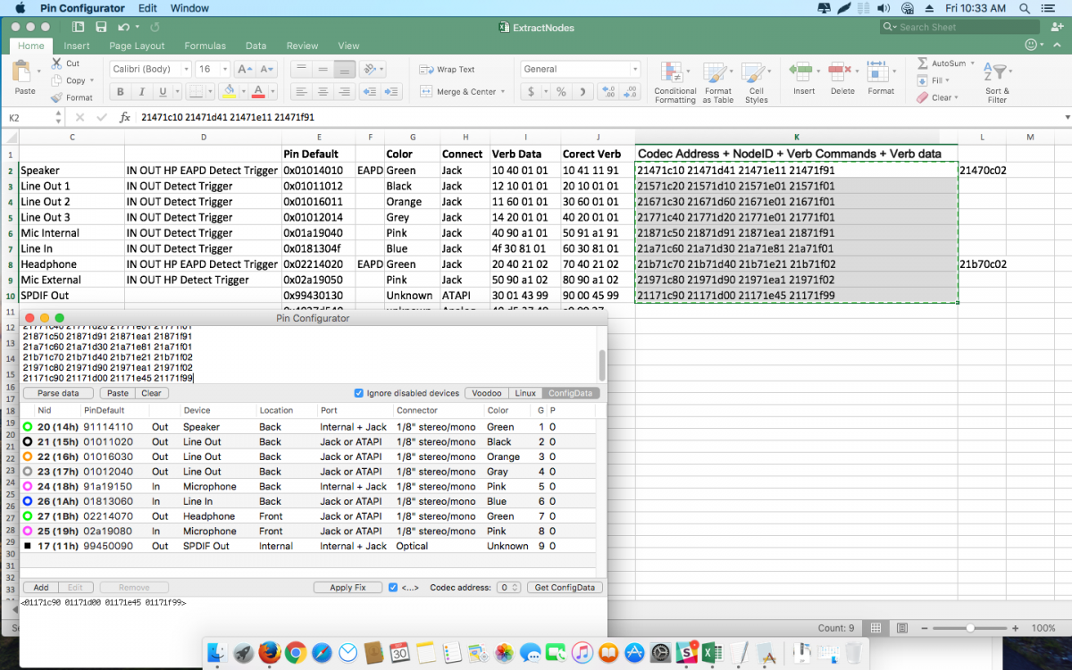Click the Save workbook icon

point(101,28)
